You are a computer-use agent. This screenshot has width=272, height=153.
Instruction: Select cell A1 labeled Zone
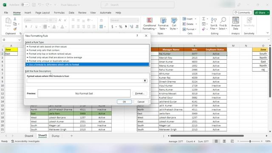11,50
